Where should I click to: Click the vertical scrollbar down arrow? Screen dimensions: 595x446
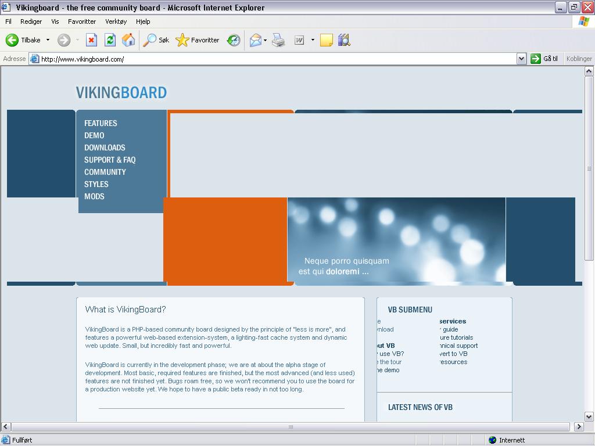(589, 416)
